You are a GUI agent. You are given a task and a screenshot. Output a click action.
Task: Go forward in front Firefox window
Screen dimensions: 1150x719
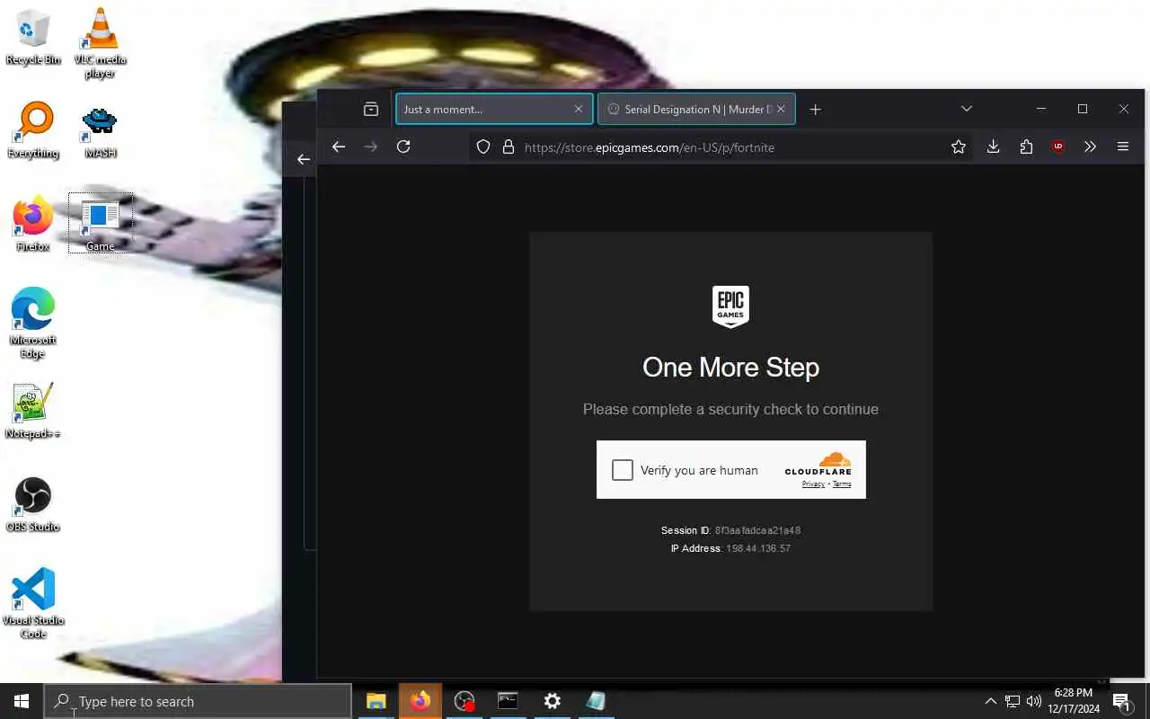(x=371, y=146)
